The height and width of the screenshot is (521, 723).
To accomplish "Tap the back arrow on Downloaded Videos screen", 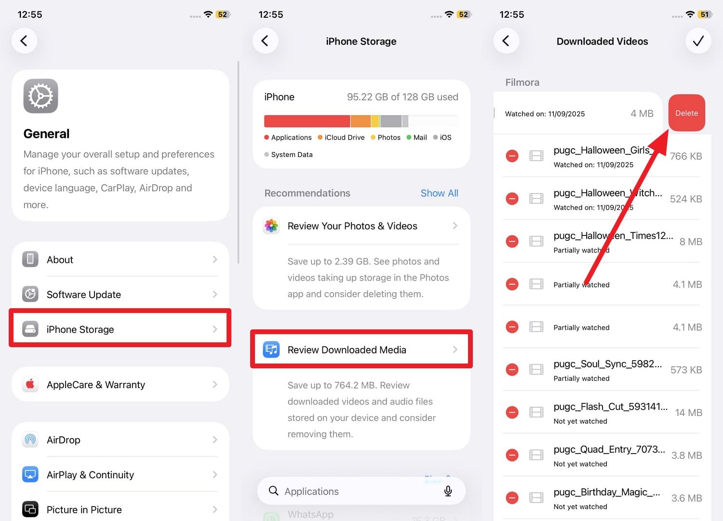I will [x=506, y=41].
